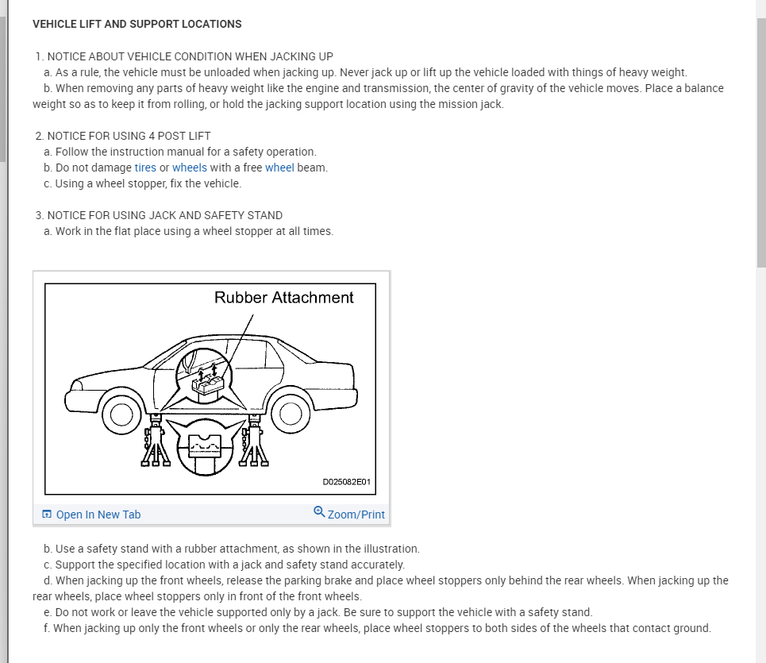The image size is (766, 663).
Task: Click the 'Open In New Tab' text link
Action: pos(98,515)
